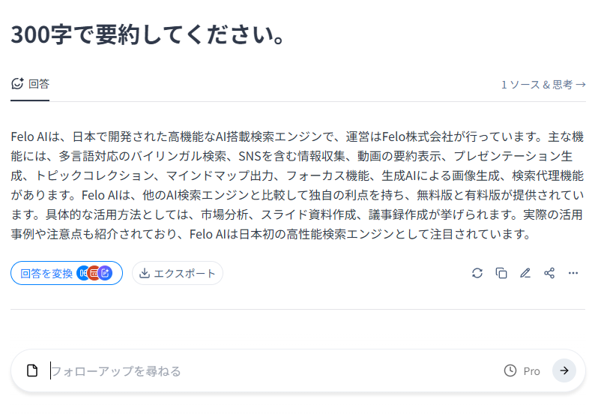Share this answer via the share icon
This screenshot has height=414, width=595.
(x=549, y=273)
